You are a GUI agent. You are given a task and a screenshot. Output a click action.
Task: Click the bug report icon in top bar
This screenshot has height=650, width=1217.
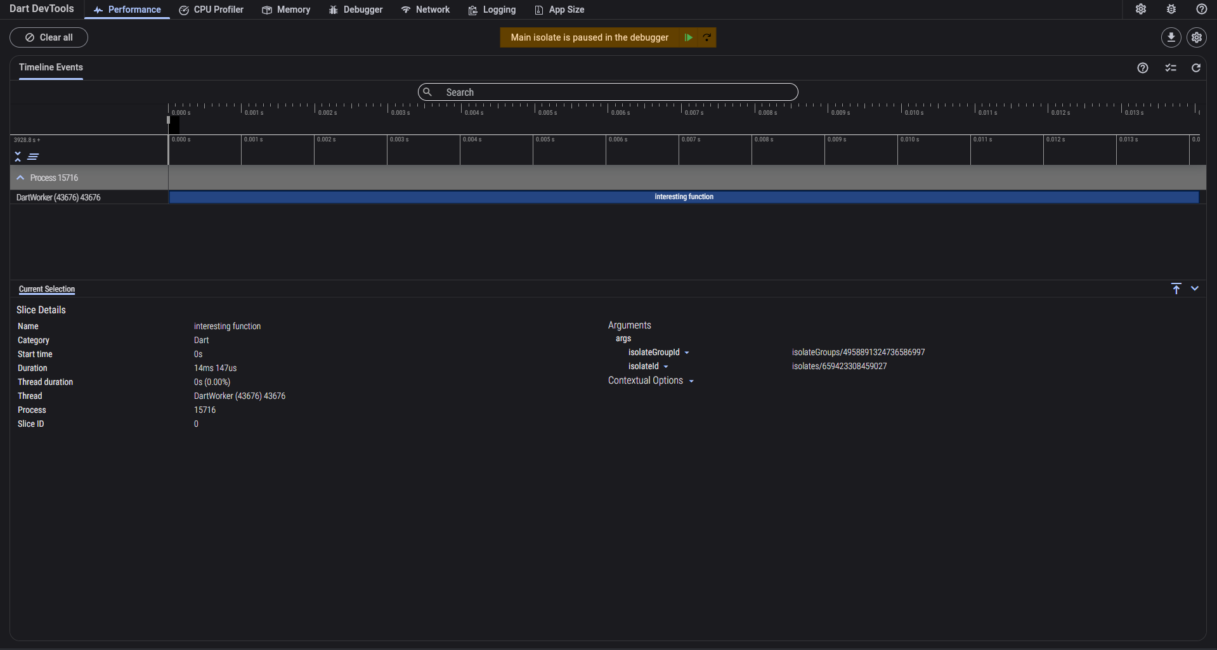click(x=1171, y=10)
